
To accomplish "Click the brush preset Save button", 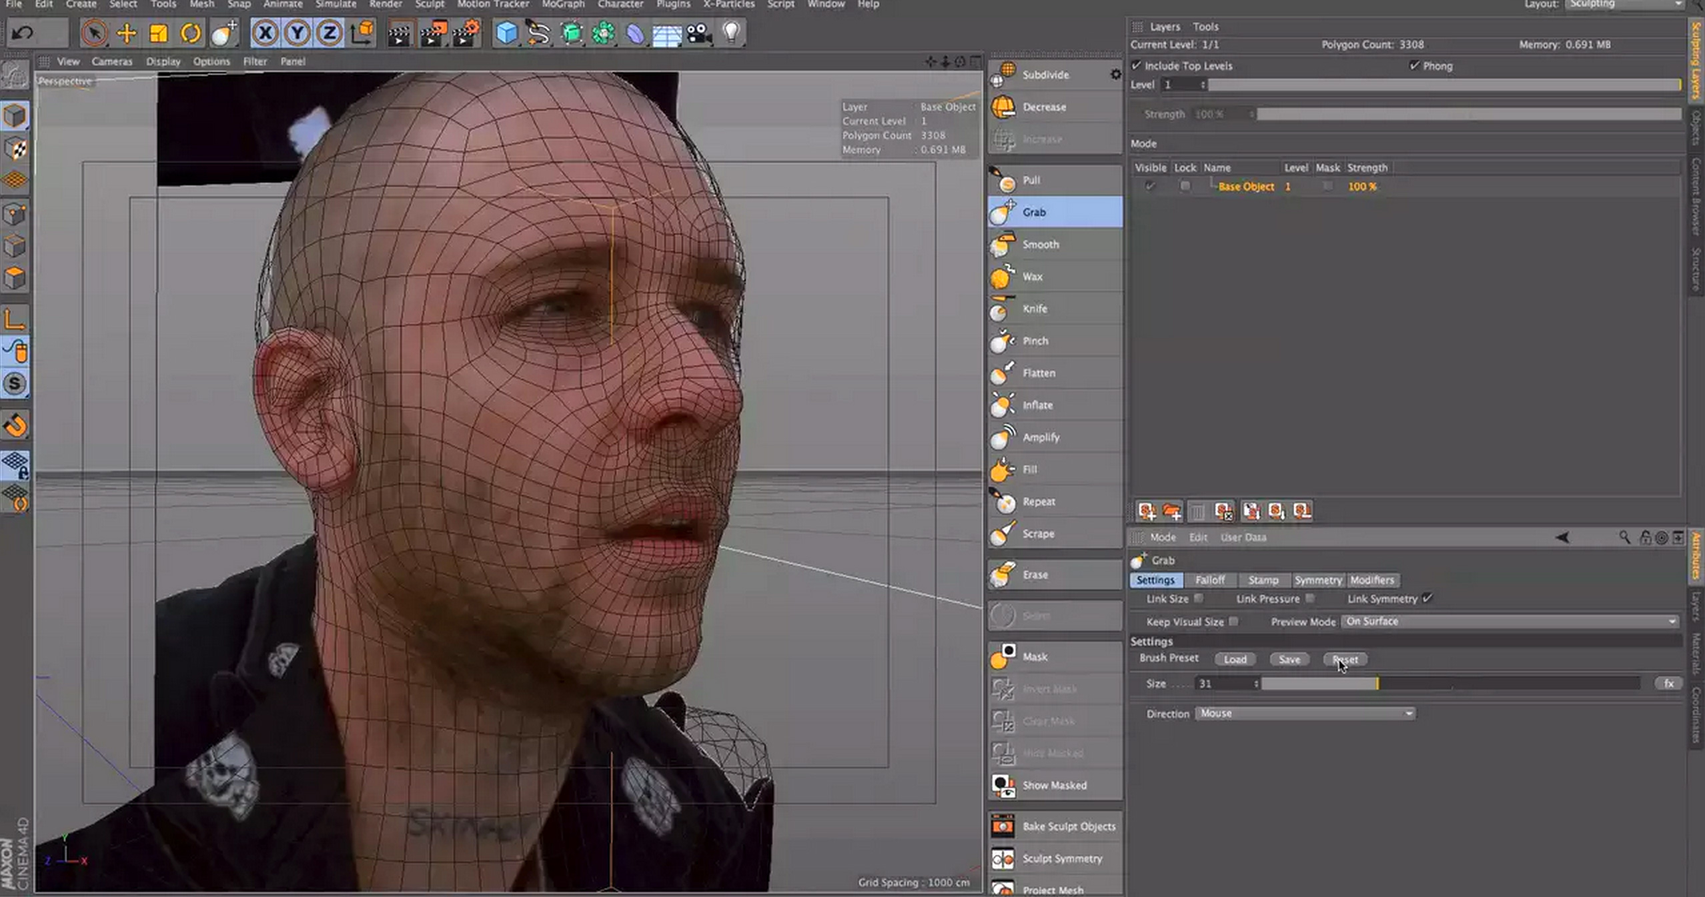I will (1289, 660).
